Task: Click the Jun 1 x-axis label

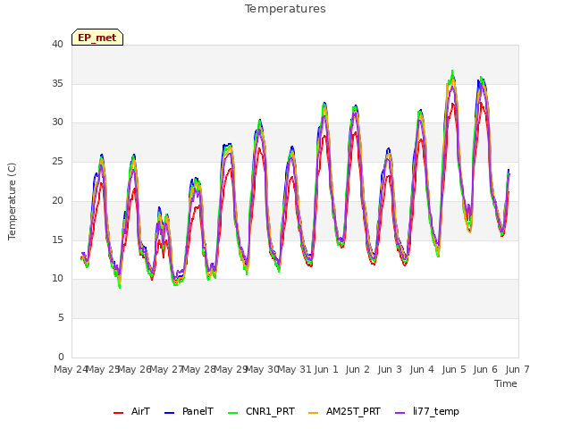Action: (x=326, y=369)
